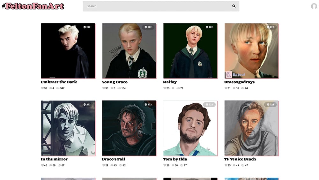Click the viewers icon under Tom by Ilda
This screenshot has height=180, width=319.
(x=182, y=165)
